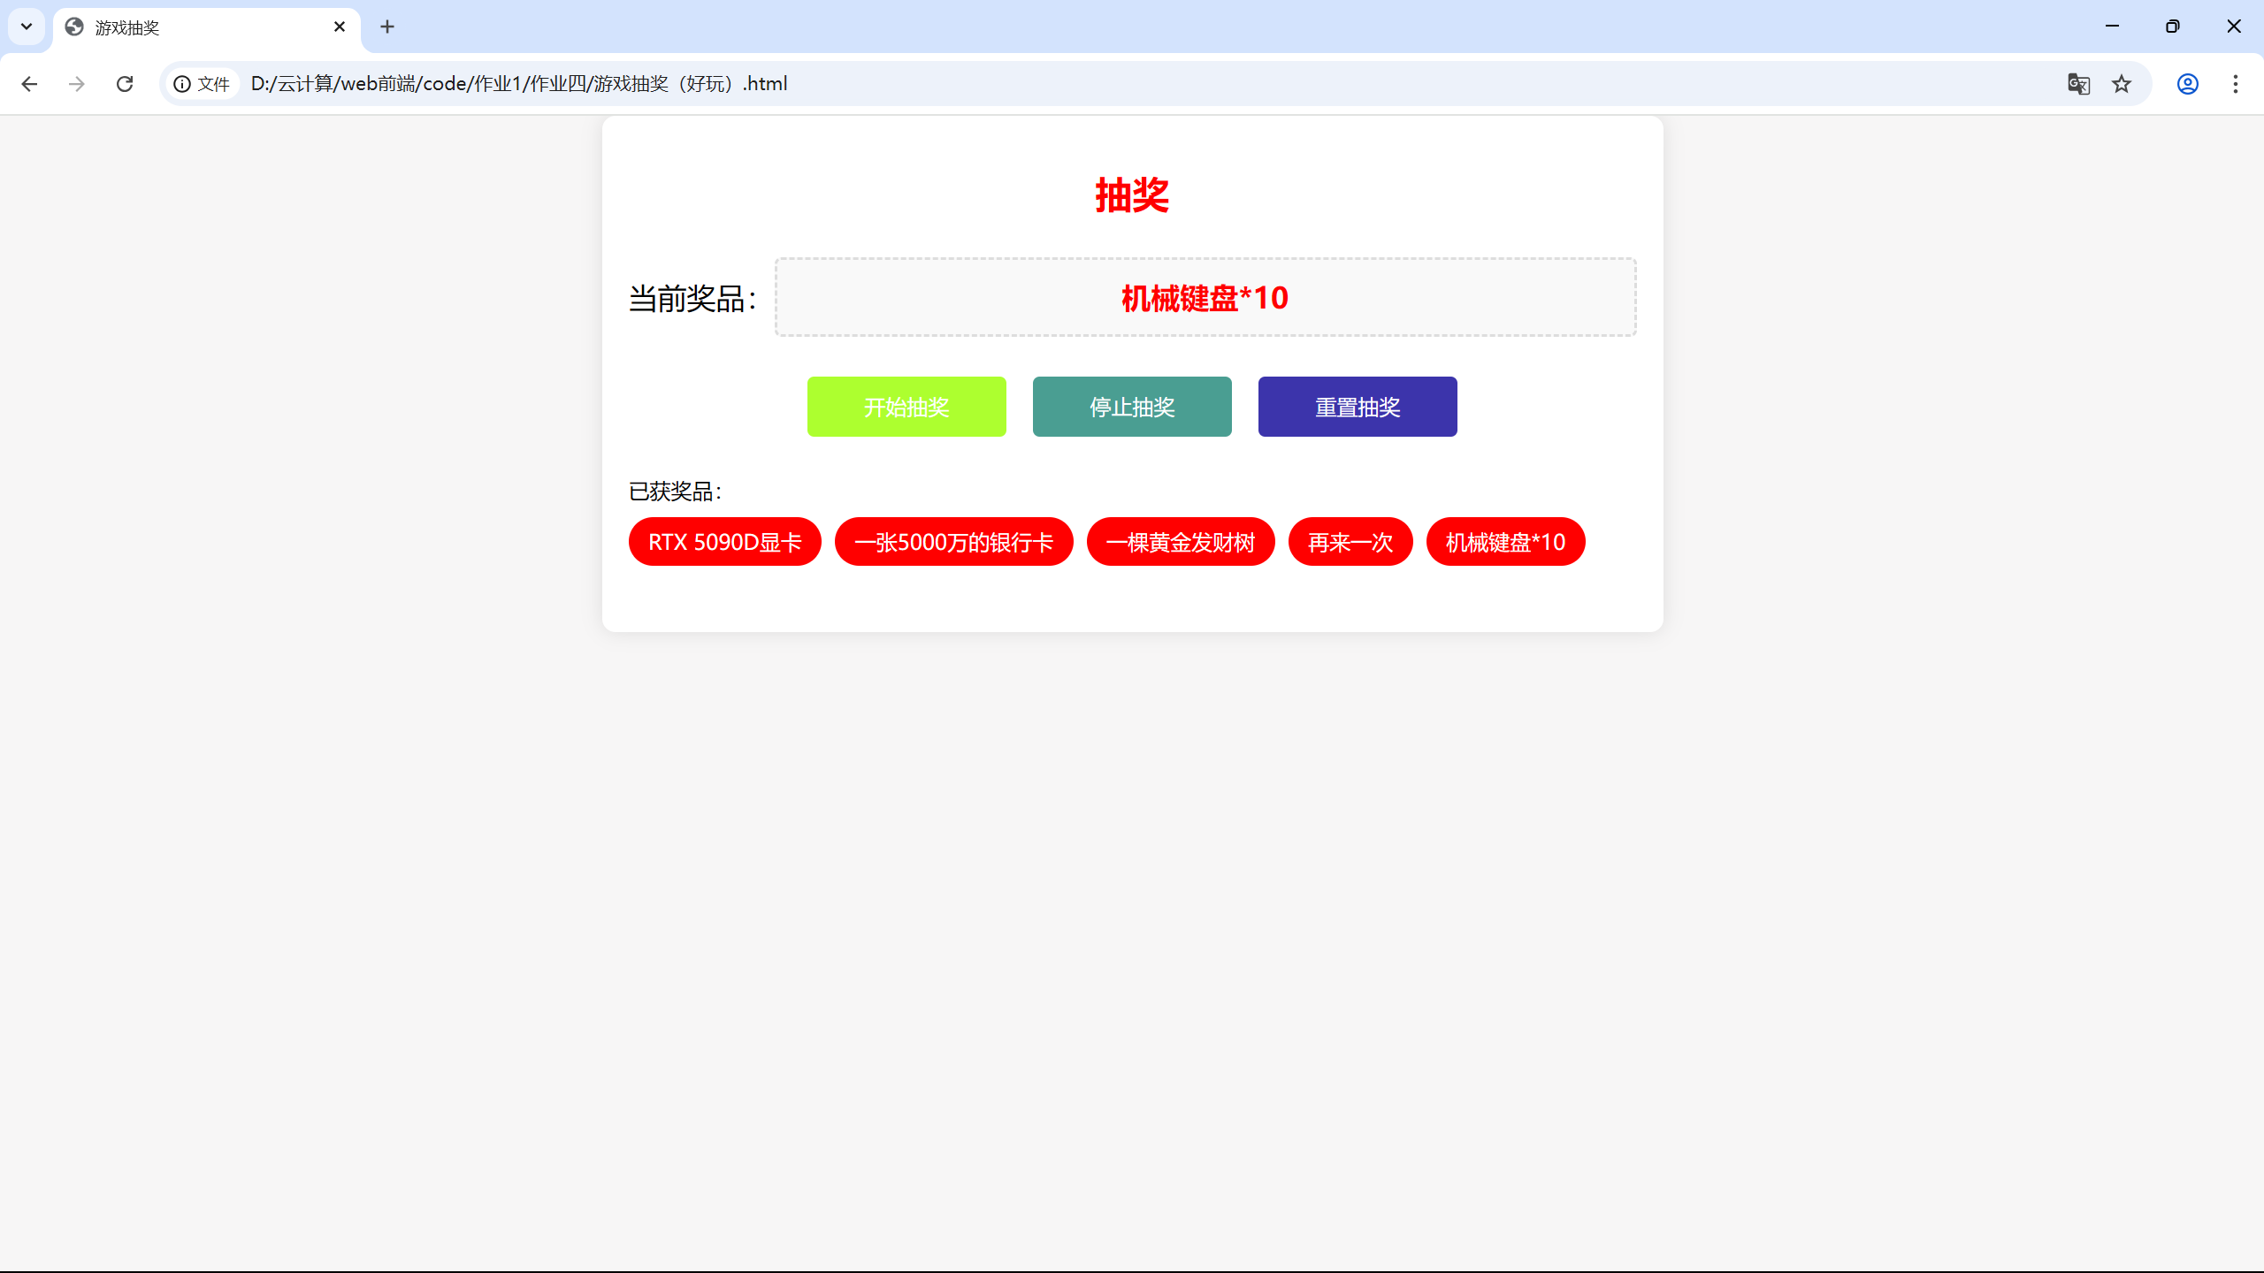Close the Chrome window
This screenshot has height=1273, width=2264.
tap(2234, 27)
